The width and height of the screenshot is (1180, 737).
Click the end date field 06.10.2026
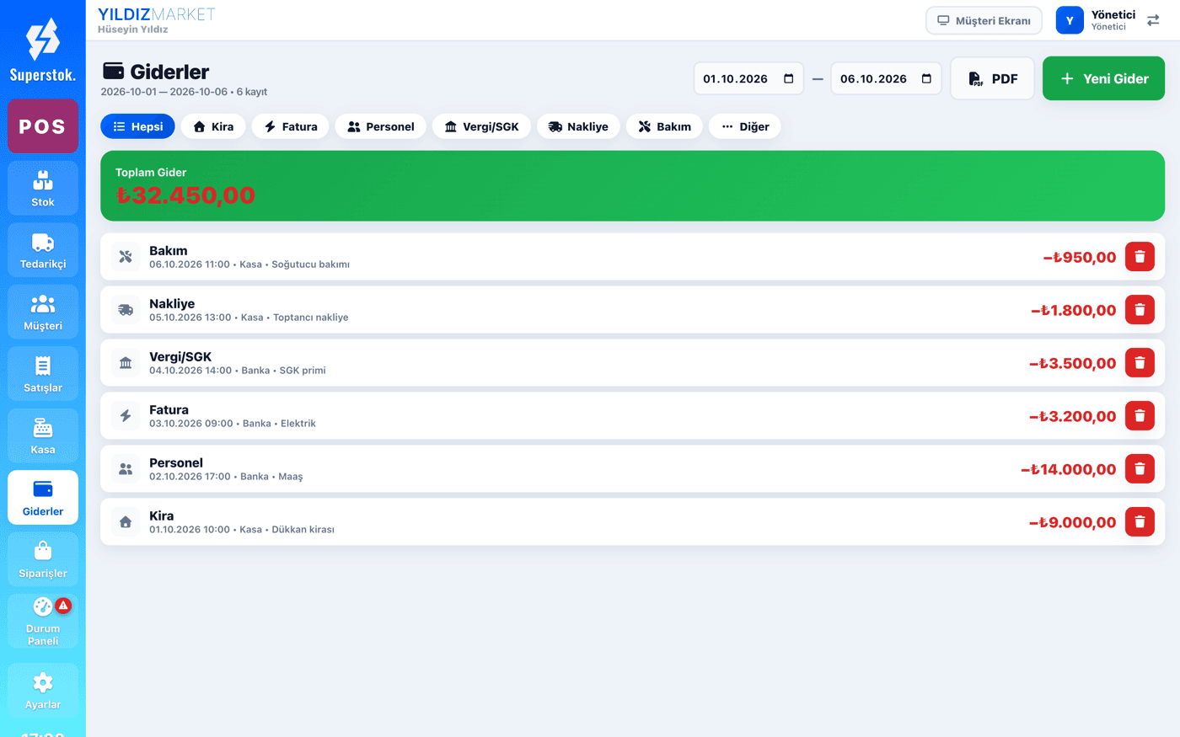[x=886, y=78]
